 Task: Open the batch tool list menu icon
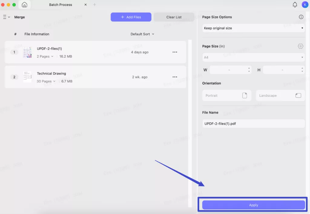click(x=6, y=17)
